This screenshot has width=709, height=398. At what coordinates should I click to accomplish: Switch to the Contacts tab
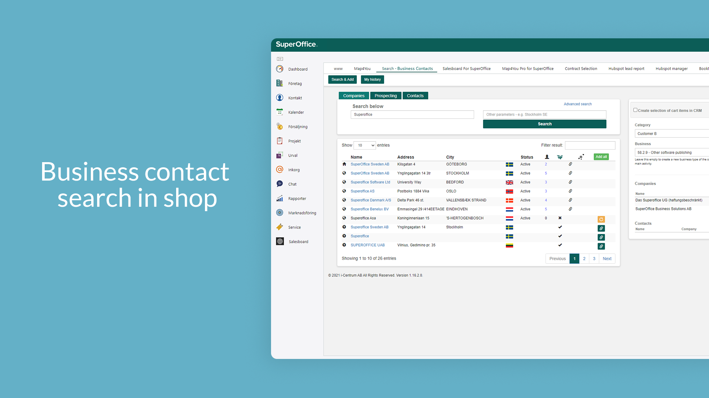pos(415,95)
